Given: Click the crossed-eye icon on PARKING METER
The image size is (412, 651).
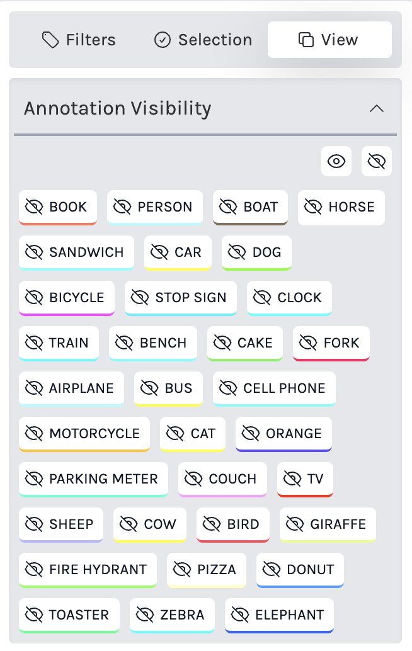Looking at the screenshot, I should tap(34, 479).
